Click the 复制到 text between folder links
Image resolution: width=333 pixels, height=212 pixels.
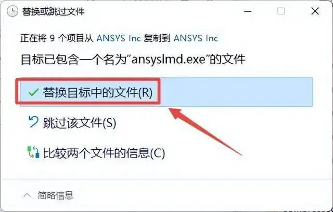click(x=157, y=38)
